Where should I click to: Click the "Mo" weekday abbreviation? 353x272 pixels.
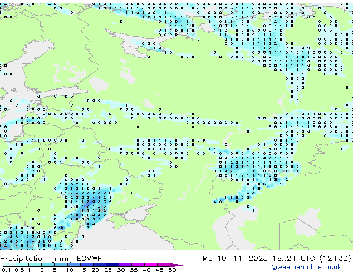click(x=207, y=259)
